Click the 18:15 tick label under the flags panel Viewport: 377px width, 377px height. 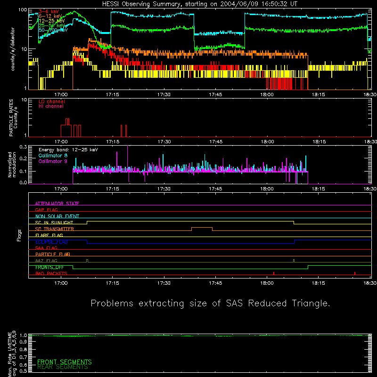click(x=319, y=283)
